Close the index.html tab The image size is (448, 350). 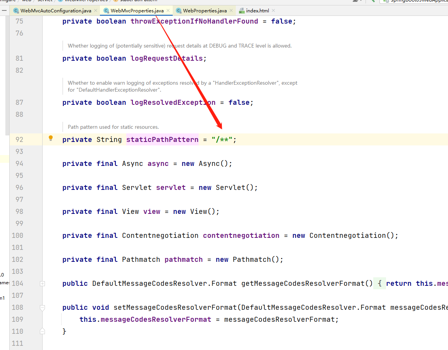pos(273,10)
